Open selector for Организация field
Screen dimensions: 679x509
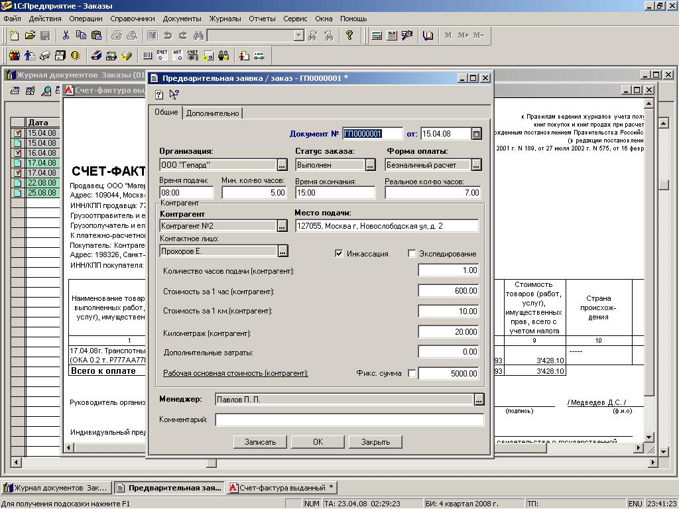tap(282, 165)
